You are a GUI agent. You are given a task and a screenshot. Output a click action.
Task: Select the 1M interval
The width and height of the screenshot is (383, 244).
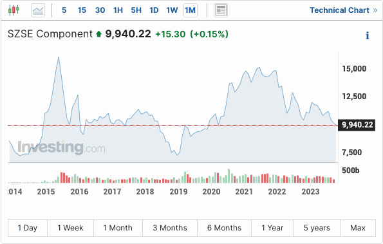point(191,10)
